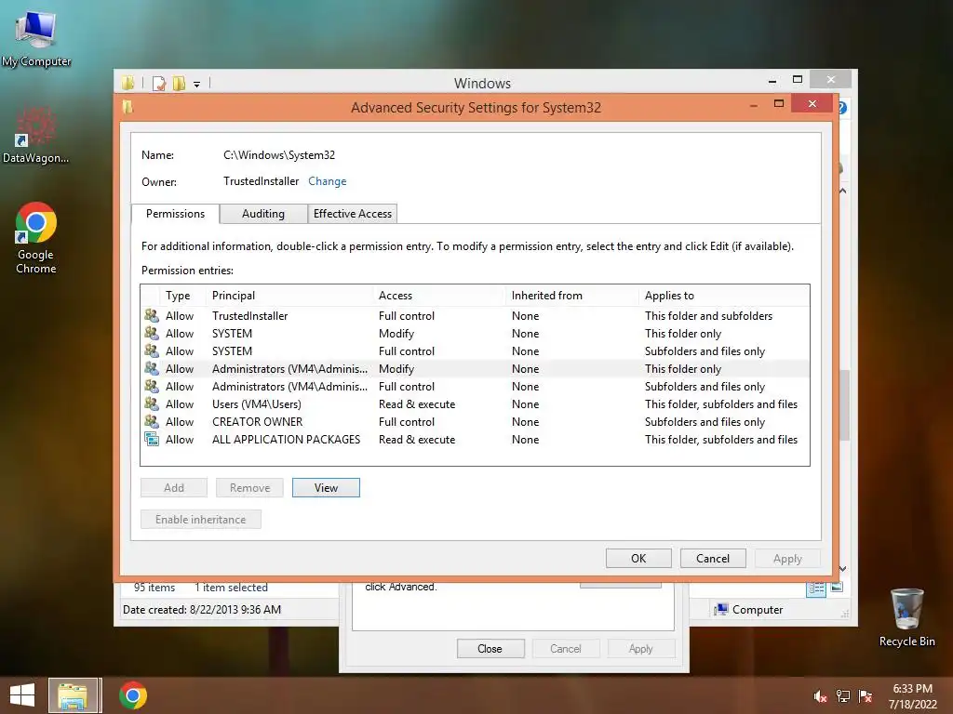Image resolution: width=953 pixels, height=714 pixels.
Task: Select the TrustedInstaller Full control entry
Action: [475, 316]
